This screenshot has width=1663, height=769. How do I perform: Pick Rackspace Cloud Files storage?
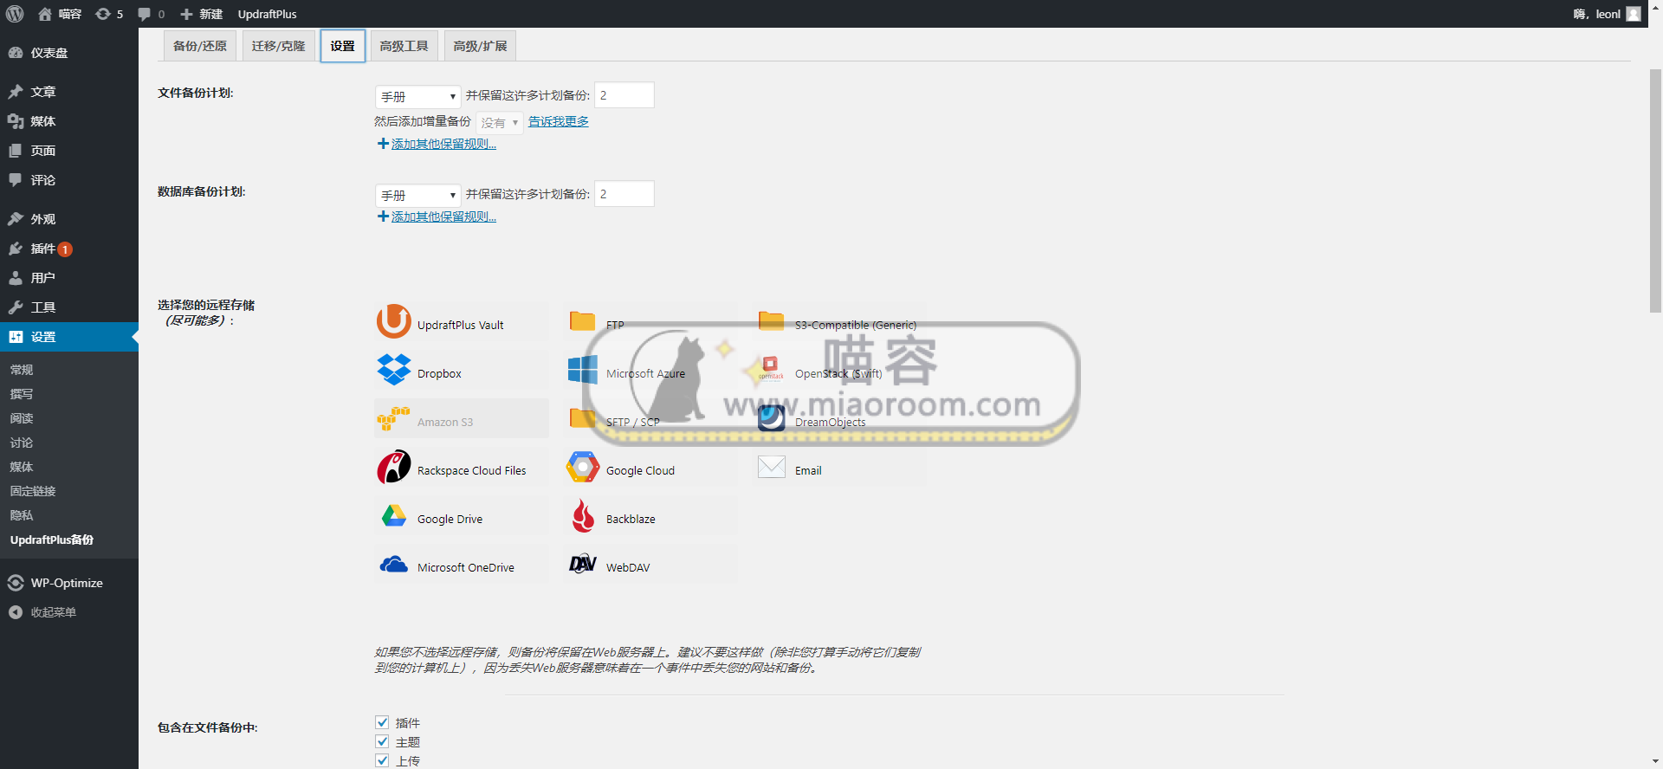click(x=462, y=468)
